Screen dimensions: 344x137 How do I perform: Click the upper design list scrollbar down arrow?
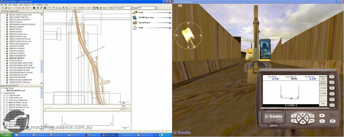pyautogui.click(x=41, y=83)
